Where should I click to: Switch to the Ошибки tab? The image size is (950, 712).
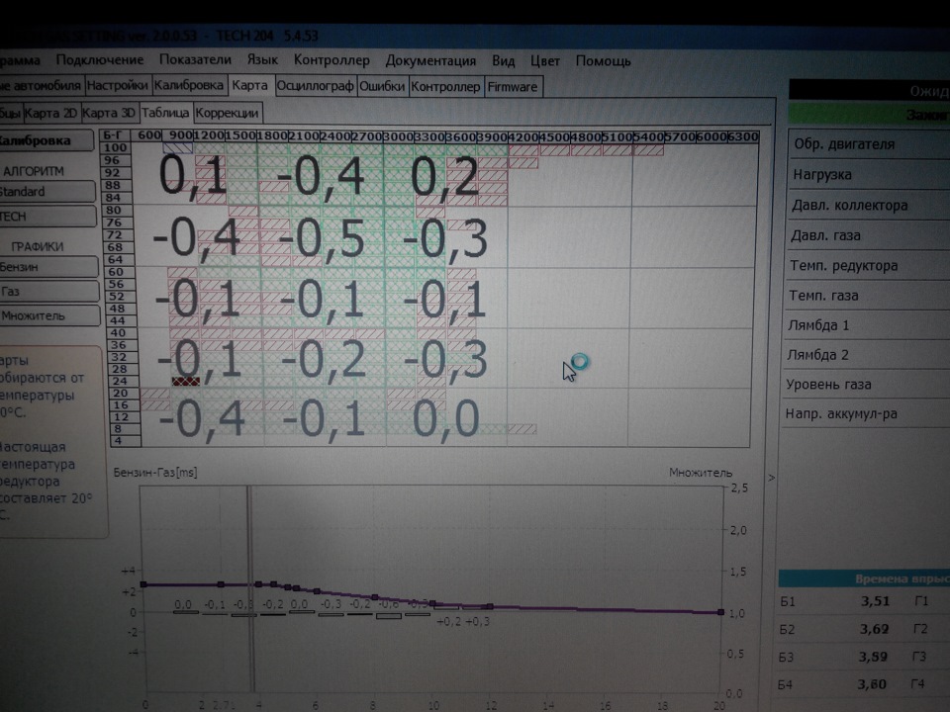(x=382, y=87)
